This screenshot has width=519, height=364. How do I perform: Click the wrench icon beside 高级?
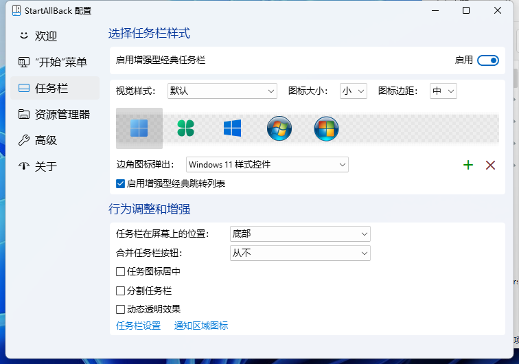pos(24,140)
